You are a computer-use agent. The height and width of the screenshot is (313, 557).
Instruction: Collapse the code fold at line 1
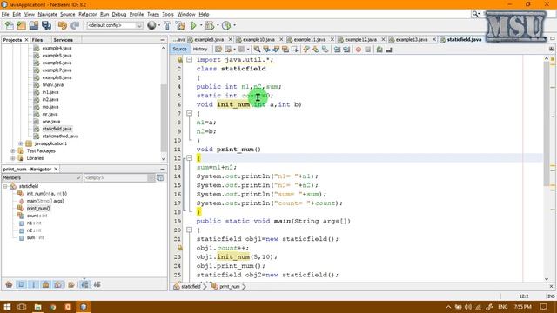[190, 60]
